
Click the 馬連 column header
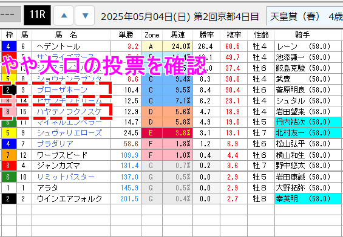coord(178,35)
